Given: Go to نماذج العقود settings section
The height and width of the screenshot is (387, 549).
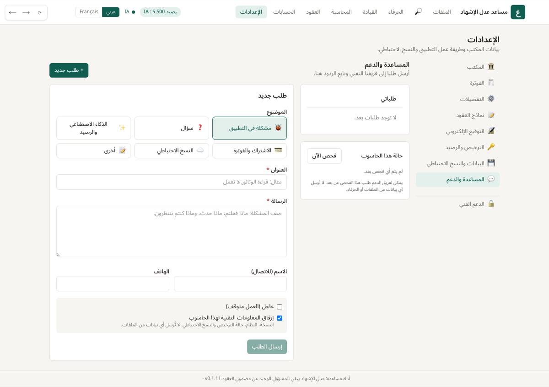Looking at the screenshot, I should [458, 115].
